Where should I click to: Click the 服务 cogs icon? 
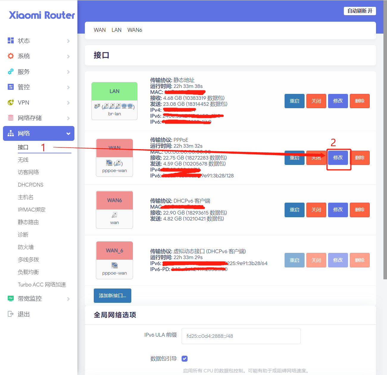[x=11, y=71]
